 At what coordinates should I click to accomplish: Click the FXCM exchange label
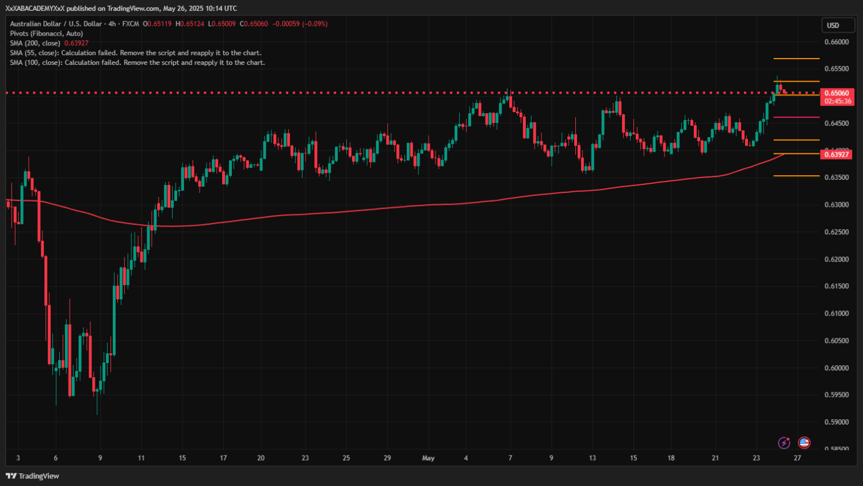131,24
